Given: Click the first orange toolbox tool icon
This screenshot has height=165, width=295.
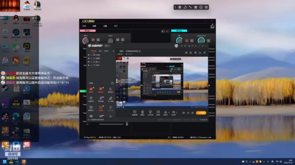Looking at the screenshot, I should coord(91,90).
